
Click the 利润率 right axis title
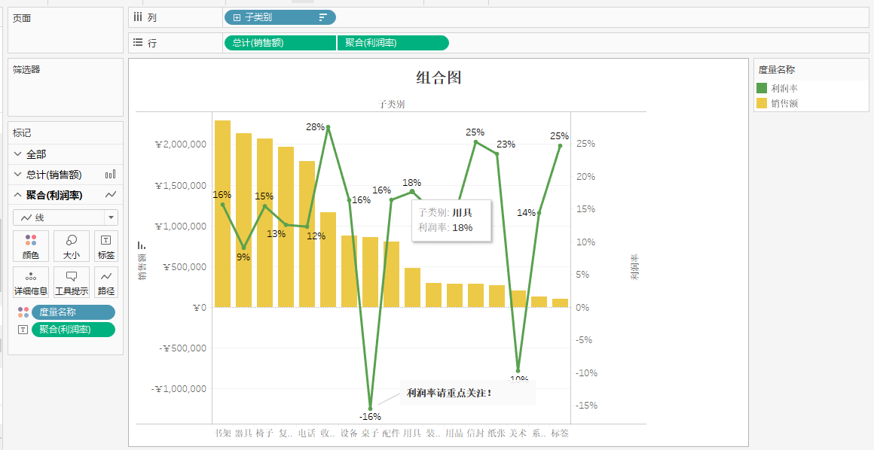(x=635, y=267)
